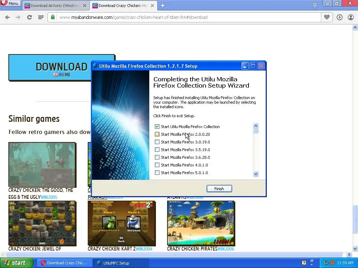Click browser page scroll down arrow

click(x=355, y=248)
